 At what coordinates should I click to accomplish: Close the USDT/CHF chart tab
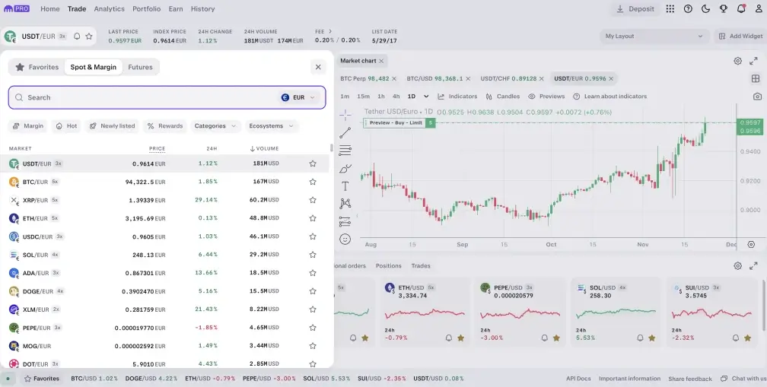(543, 78)
